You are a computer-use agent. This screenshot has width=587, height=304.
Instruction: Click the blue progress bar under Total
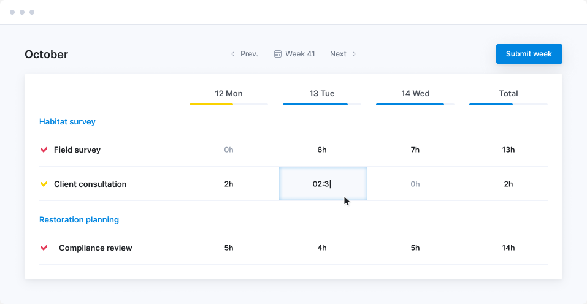click(x=491, y=104)
